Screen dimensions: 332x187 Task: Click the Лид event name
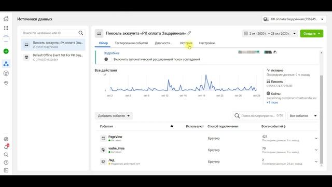[111, 160]
